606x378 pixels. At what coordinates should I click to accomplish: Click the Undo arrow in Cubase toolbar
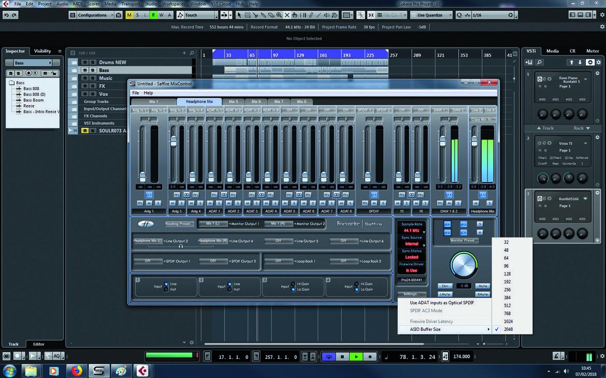(x=6, y=15)
